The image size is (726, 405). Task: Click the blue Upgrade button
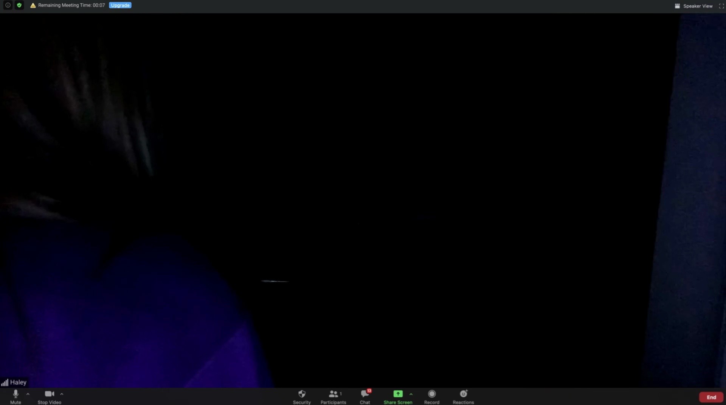[x=120, y=5]
